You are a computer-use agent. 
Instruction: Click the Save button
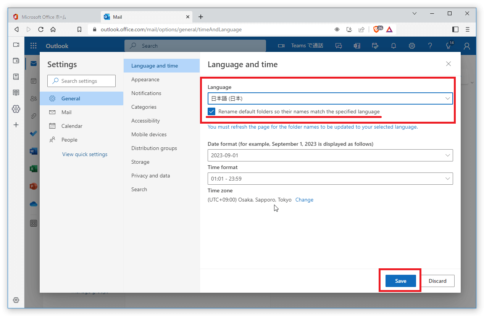400,281
